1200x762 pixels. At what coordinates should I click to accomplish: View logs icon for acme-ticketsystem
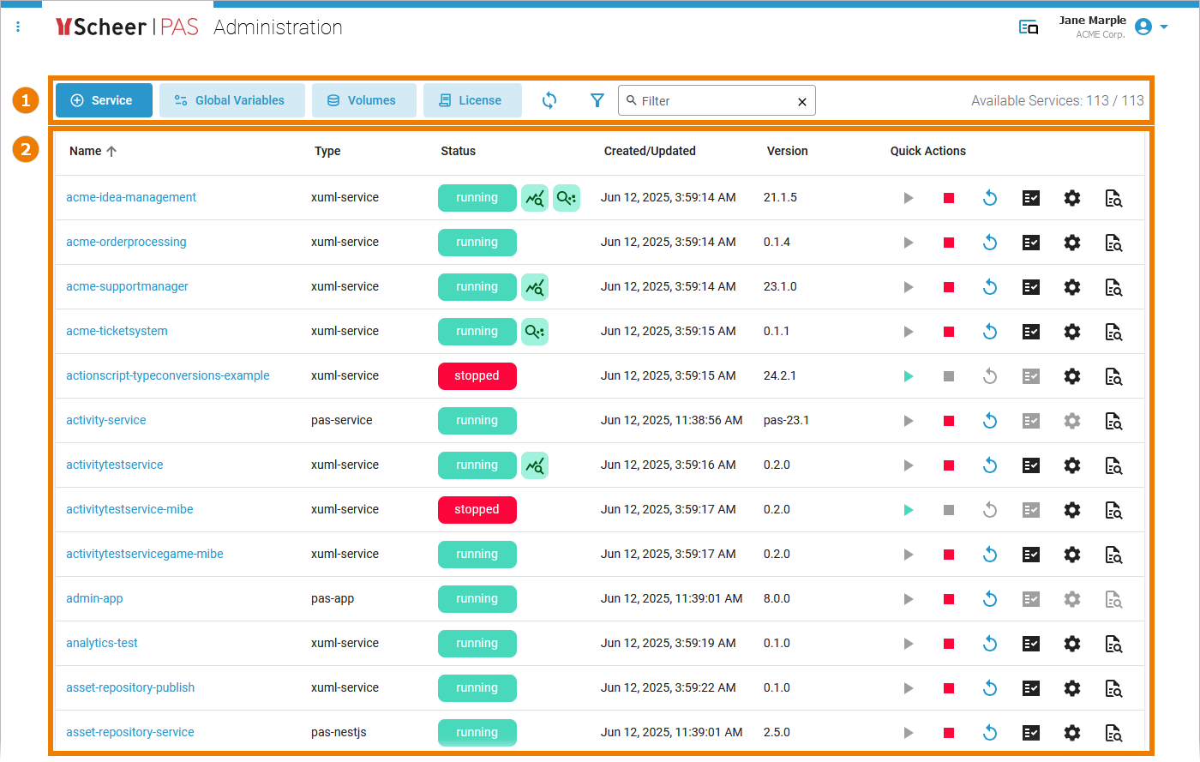coord(1113,332)
